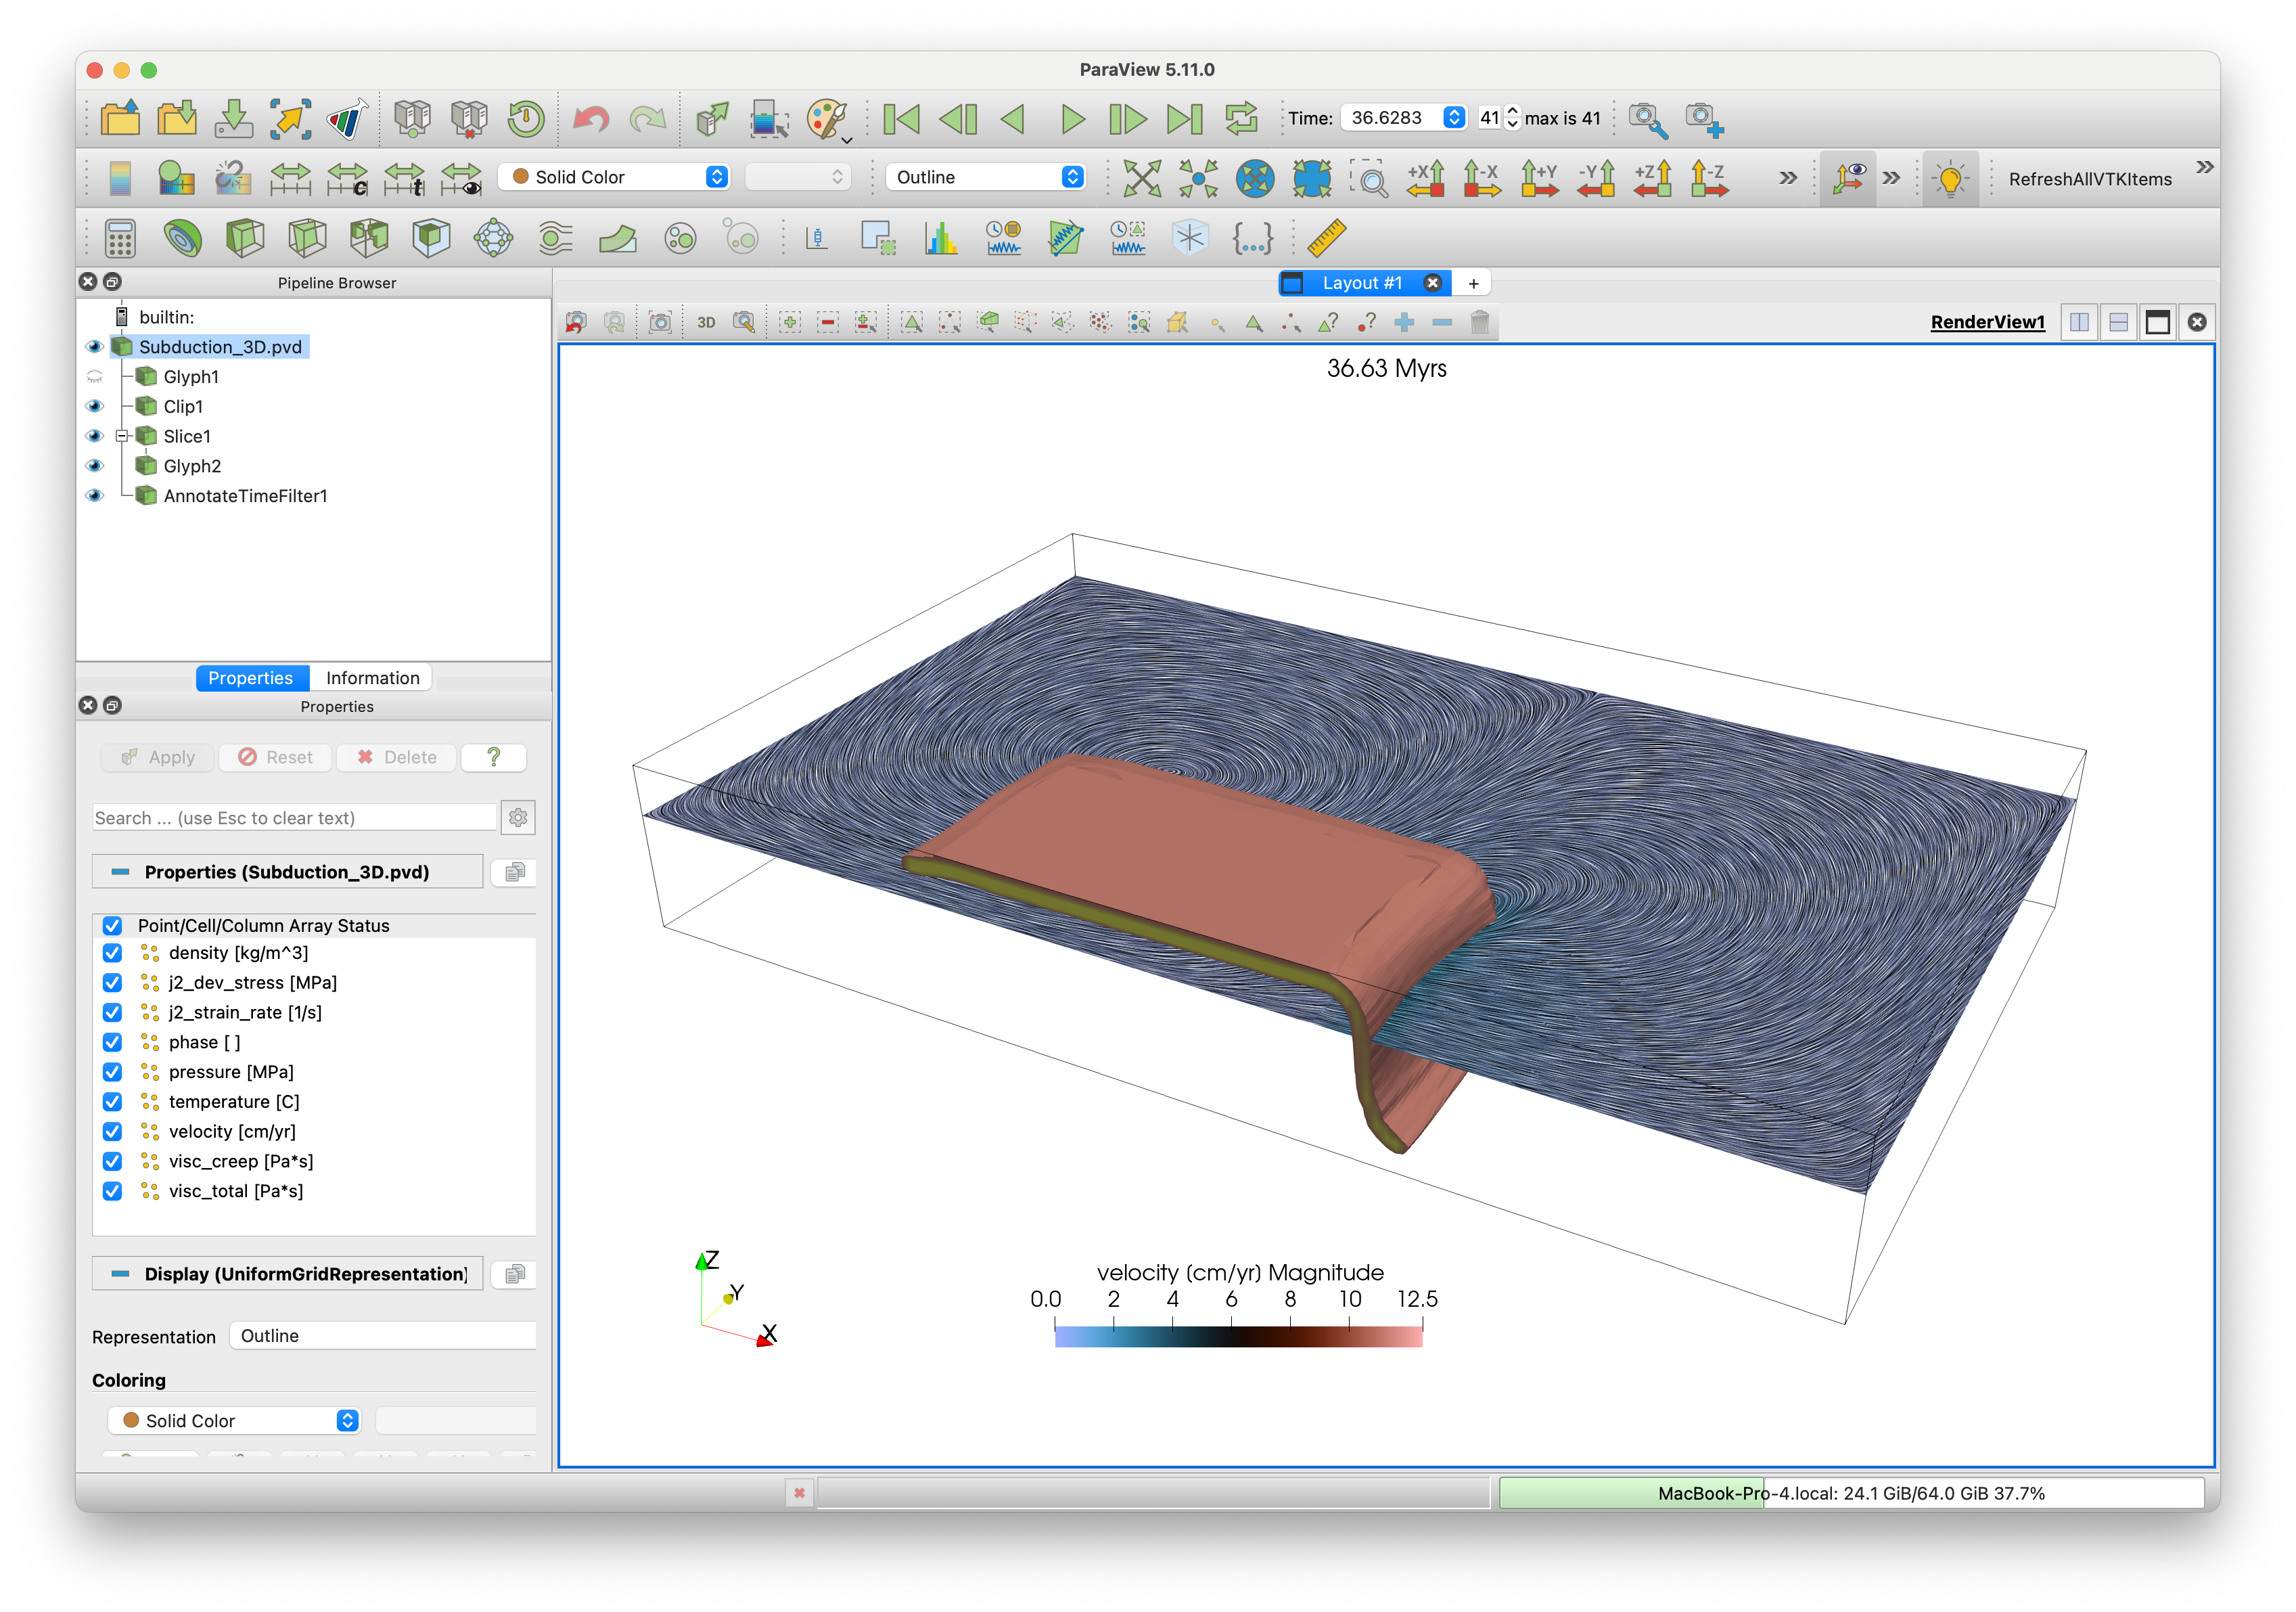Select the Information tab
Screen dimensions: 2296x1612
point(371,677)
